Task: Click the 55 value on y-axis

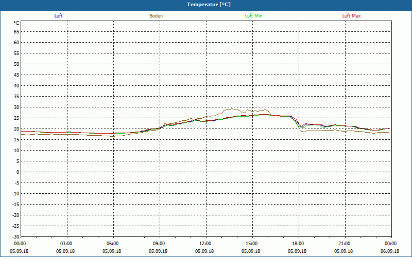Action: [x=16, y=53]
